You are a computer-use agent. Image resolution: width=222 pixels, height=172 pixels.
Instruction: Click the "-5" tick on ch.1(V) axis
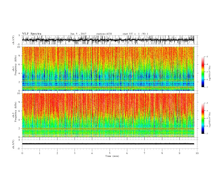point(19,44)
